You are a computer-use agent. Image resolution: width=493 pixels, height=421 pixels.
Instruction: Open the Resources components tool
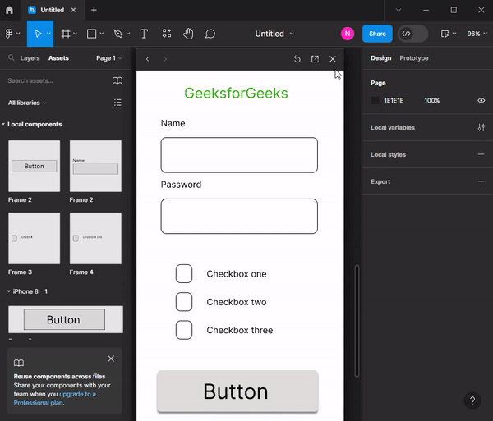167,34
